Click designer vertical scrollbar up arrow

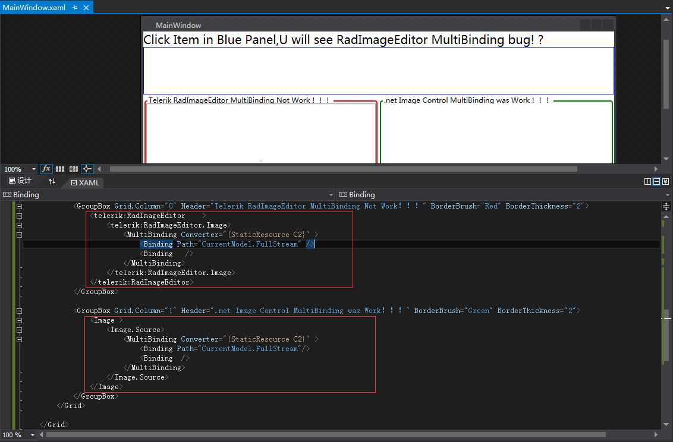(666, 19)
